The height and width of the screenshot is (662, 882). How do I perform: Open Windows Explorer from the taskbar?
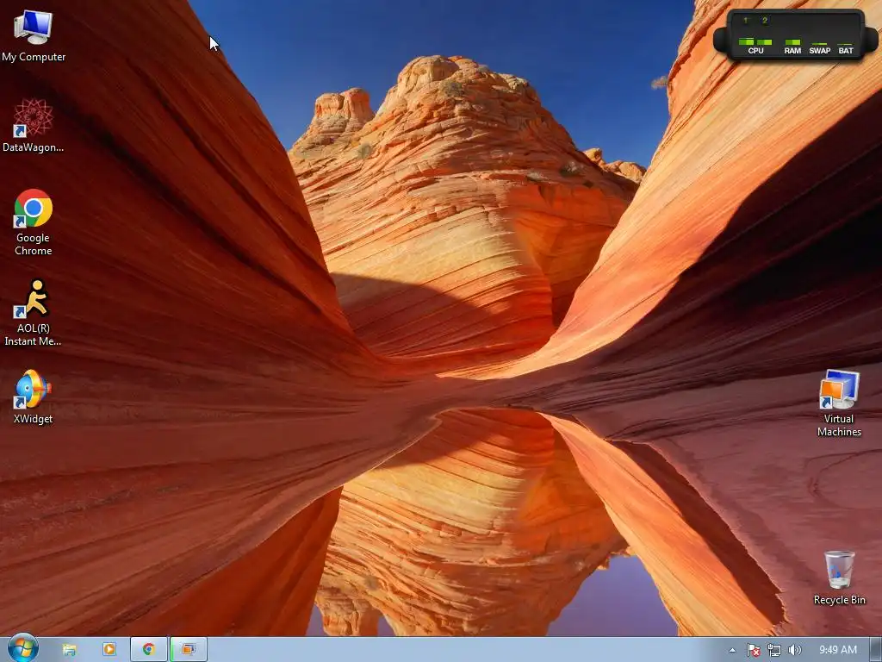click(x=69, y=650)
